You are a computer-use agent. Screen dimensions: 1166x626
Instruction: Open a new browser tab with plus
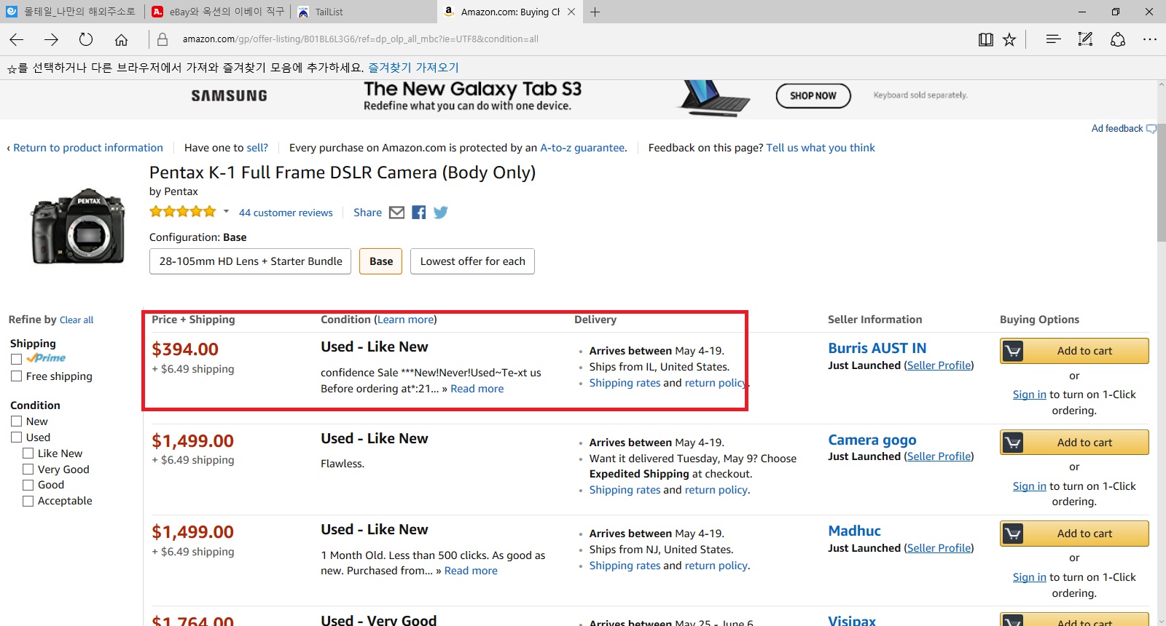(595, 12)
